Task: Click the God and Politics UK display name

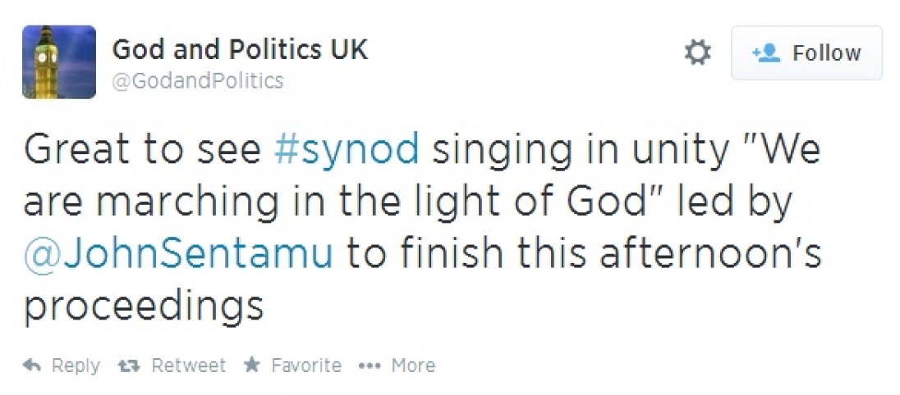Action: click(x=240, y=49)
